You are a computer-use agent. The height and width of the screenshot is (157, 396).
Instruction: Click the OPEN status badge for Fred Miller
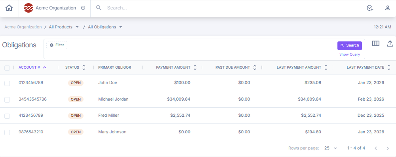[x=76, y=116]
